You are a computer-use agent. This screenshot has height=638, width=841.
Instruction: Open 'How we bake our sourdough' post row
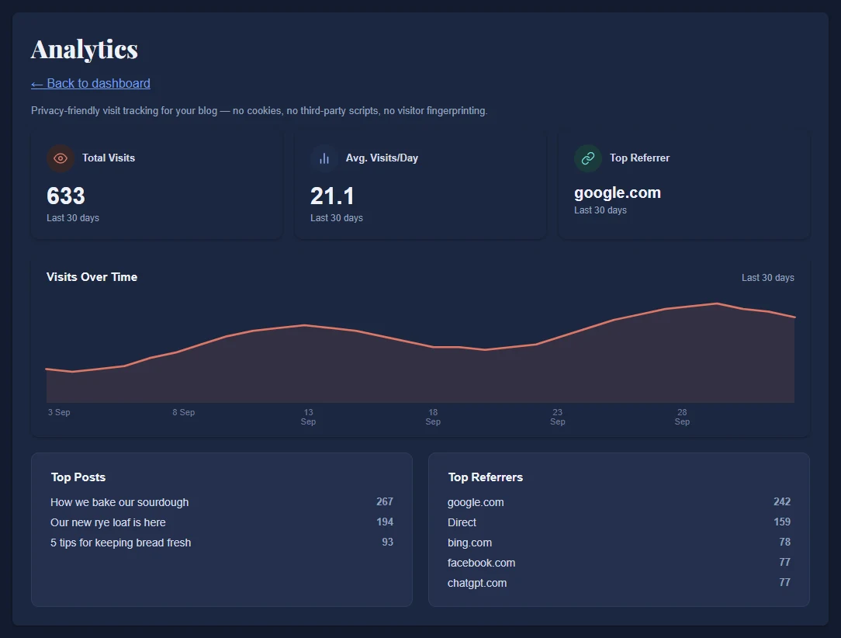click(222, 502)
